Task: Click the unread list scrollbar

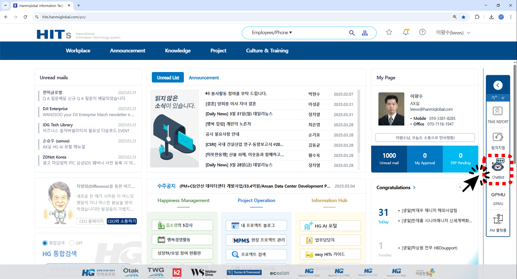Action: pos(359,121)
